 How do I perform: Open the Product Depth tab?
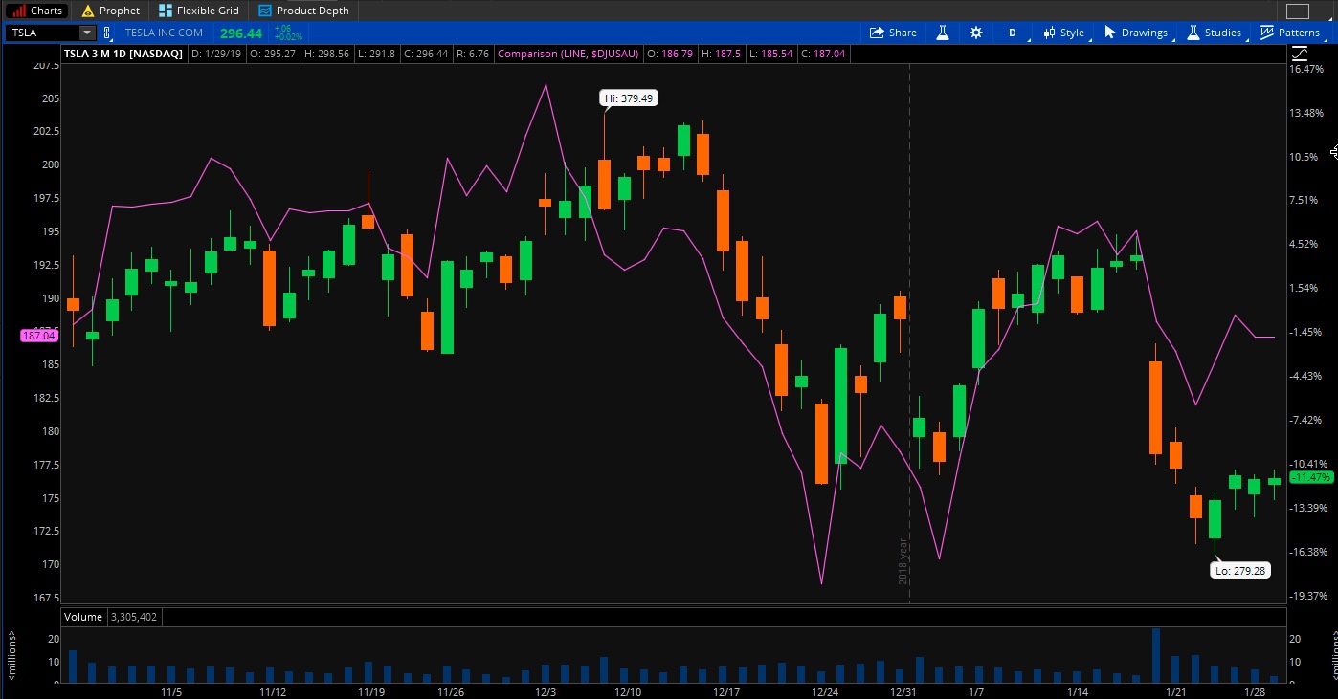tap(303, 11)
